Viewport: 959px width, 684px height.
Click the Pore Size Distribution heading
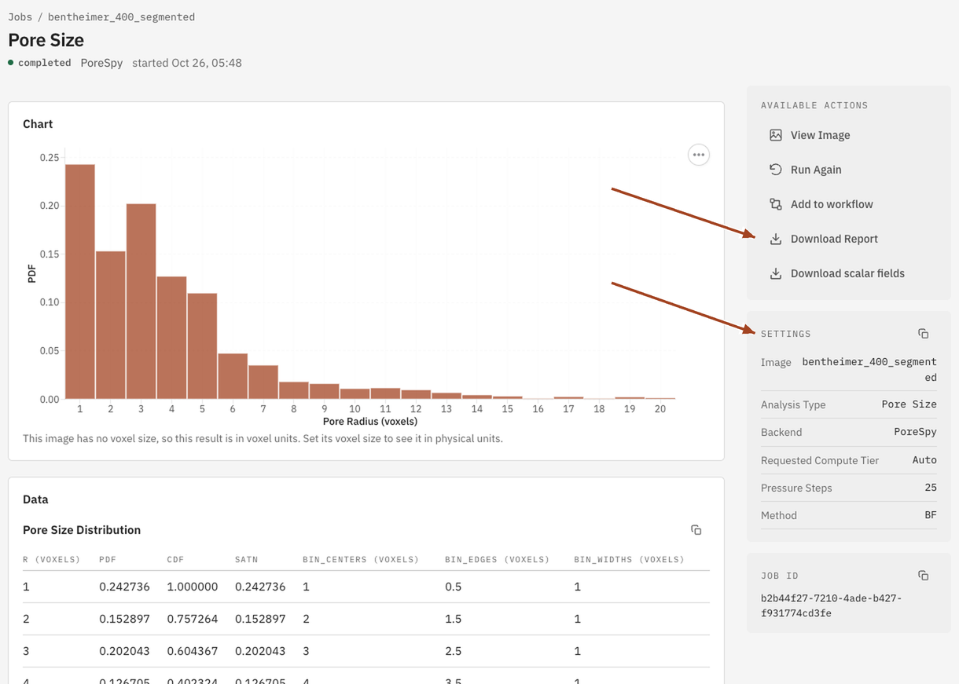(82, 530)
